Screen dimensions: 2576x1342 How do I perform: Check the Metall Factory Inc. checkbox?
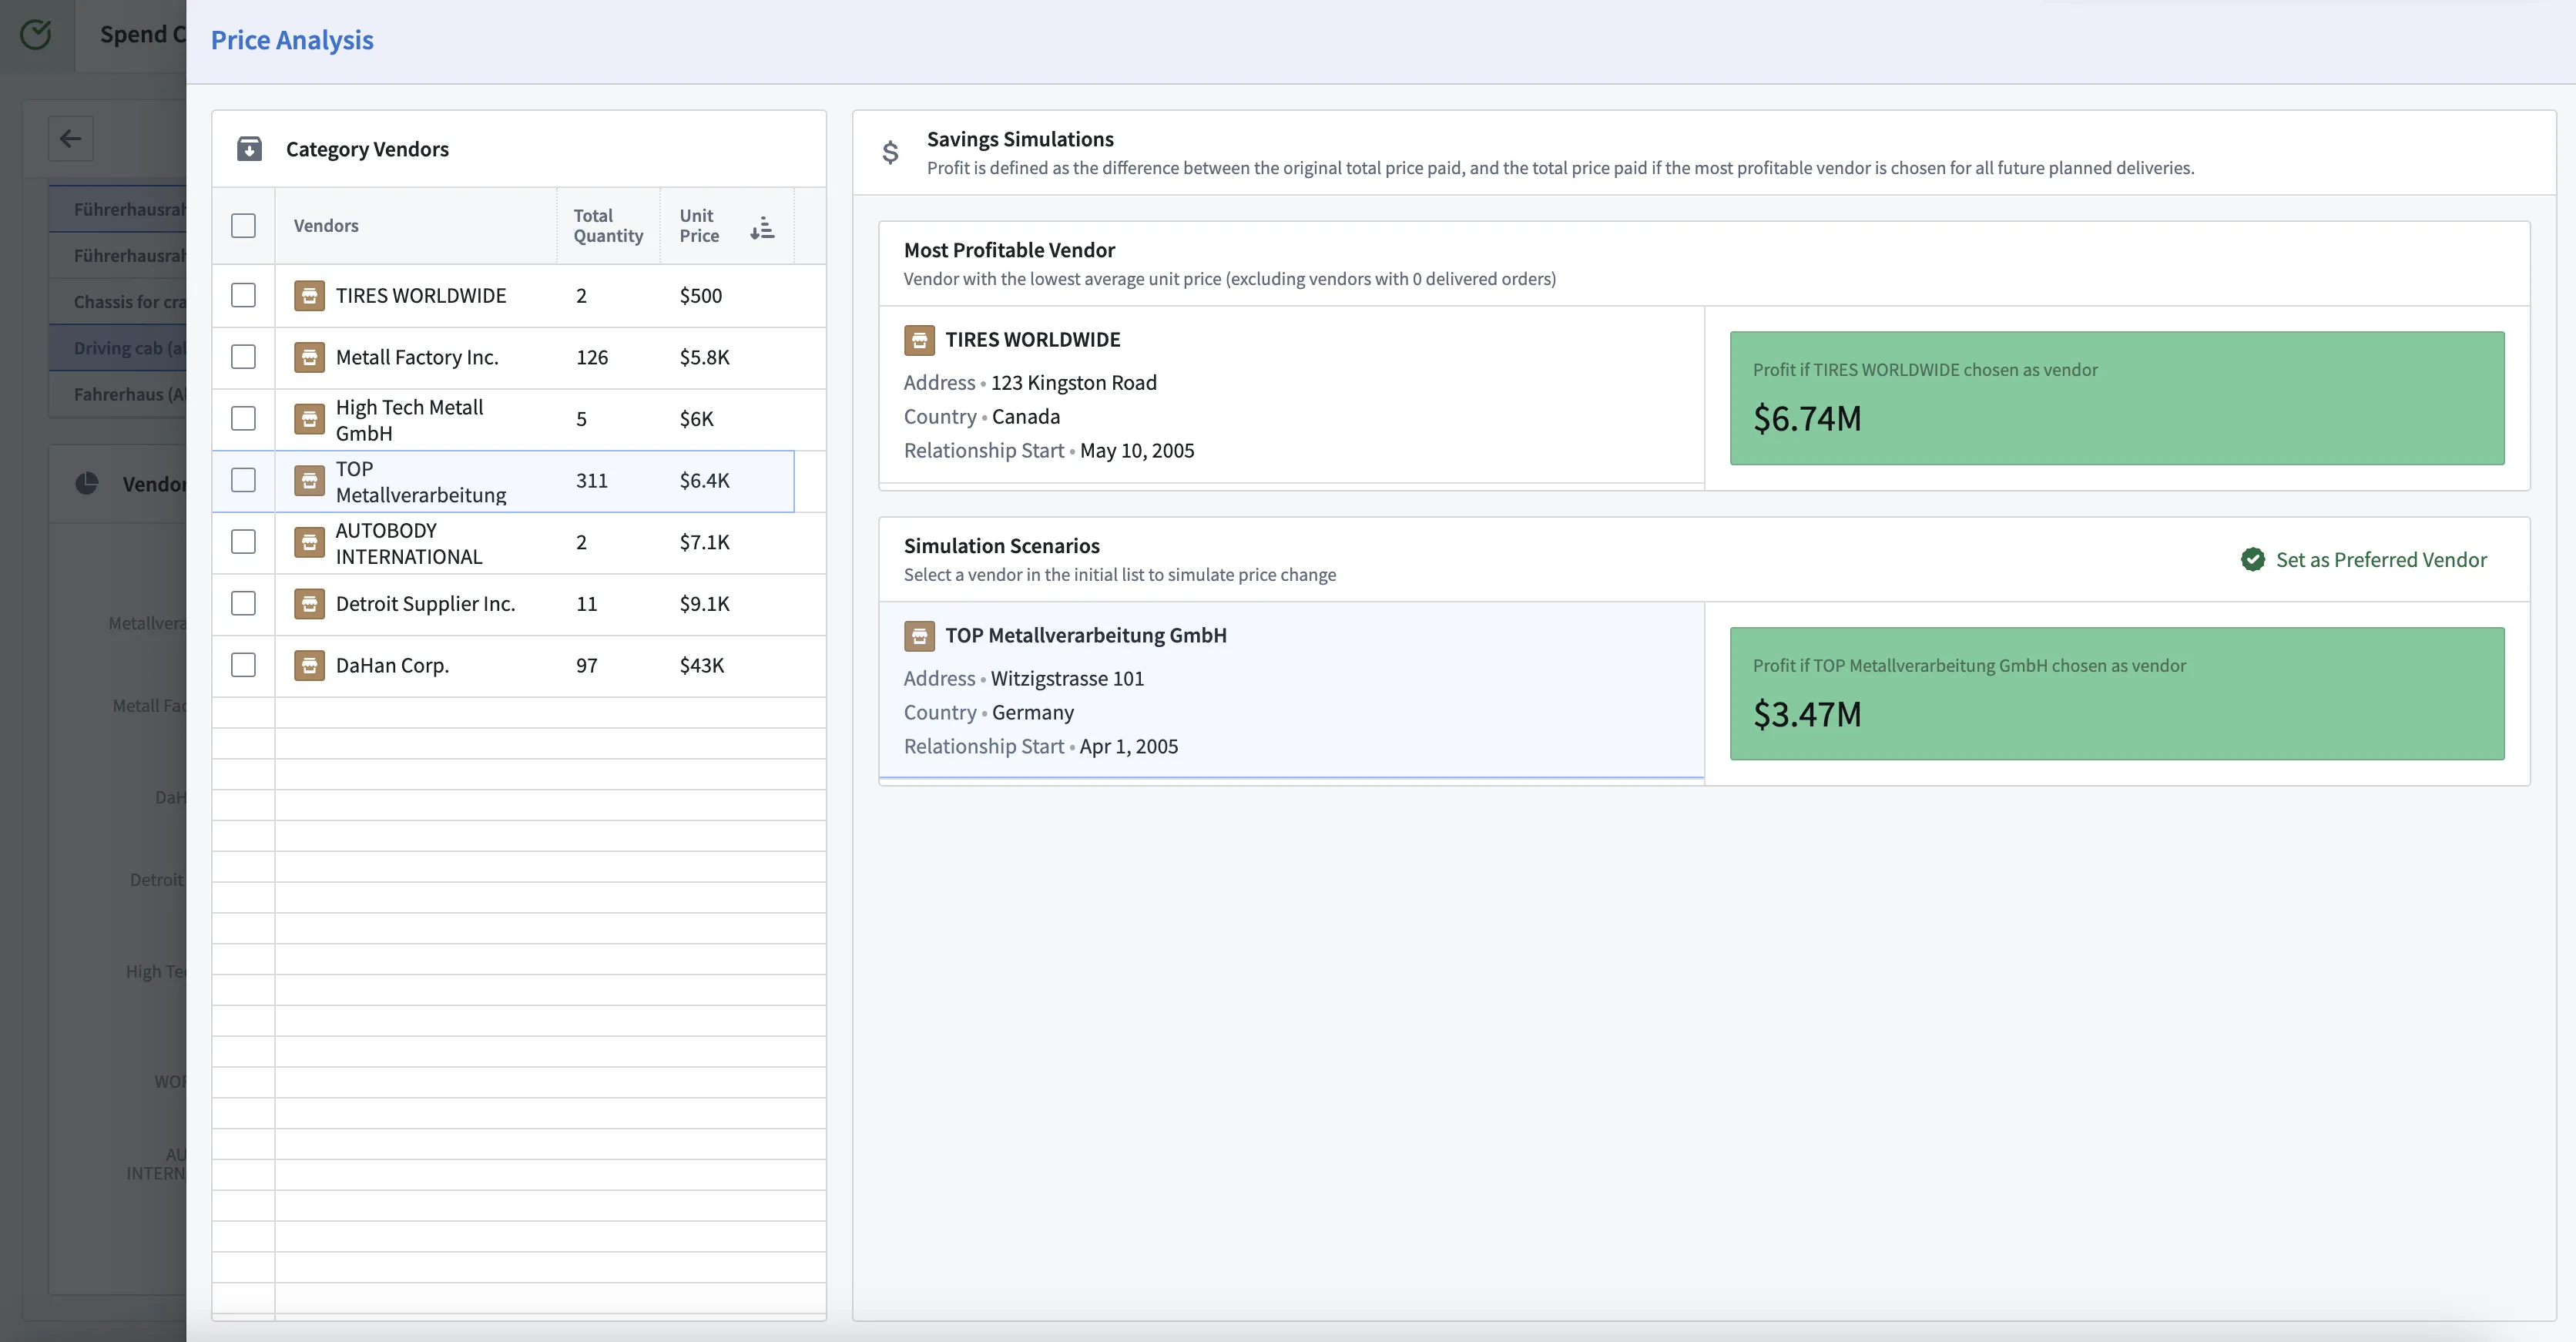tap(243, 357)
